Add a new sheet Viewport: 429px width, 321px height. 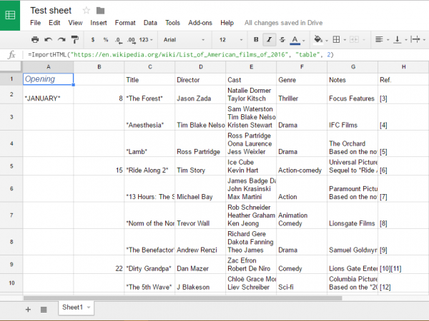pos(28,310)
